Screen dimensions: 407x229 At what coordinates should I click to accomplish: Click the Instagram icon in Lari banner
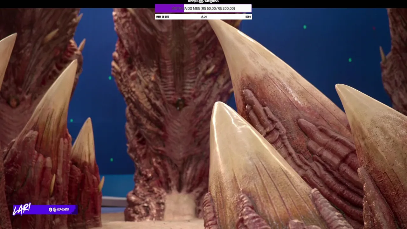(x=55, y=210)
